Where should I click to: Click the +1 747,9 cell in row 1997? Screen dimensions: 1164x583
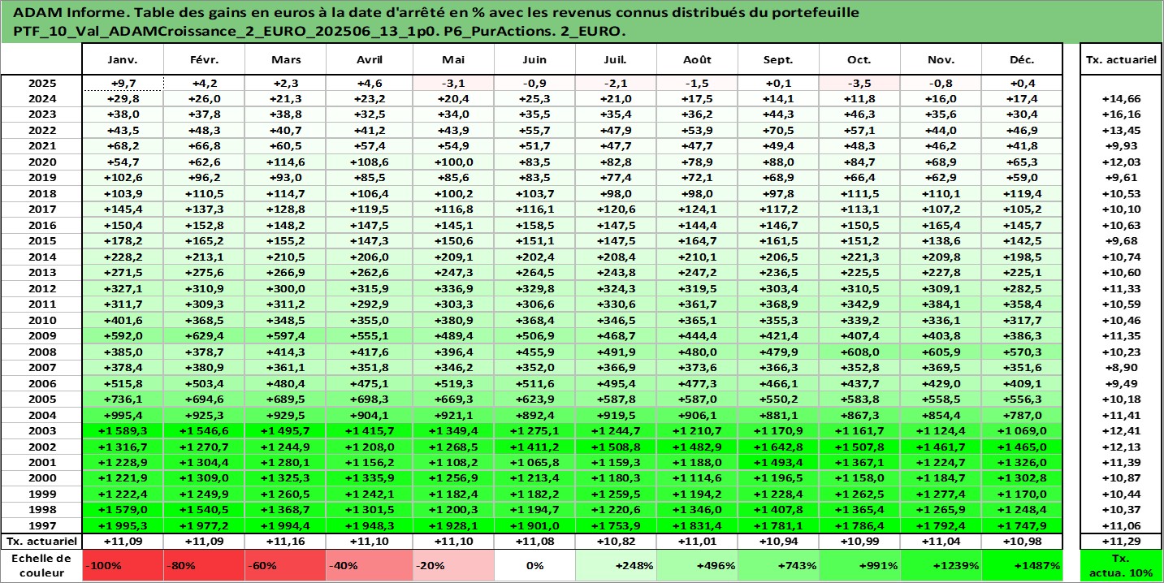point(1022,525)
